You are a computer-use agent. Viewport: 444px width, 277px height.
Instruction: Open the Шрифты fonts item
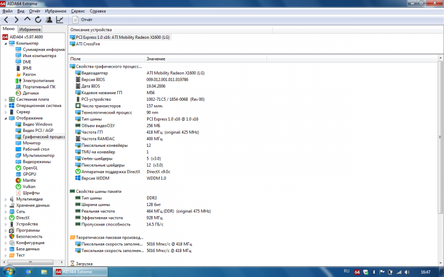(x=28, y=193)
